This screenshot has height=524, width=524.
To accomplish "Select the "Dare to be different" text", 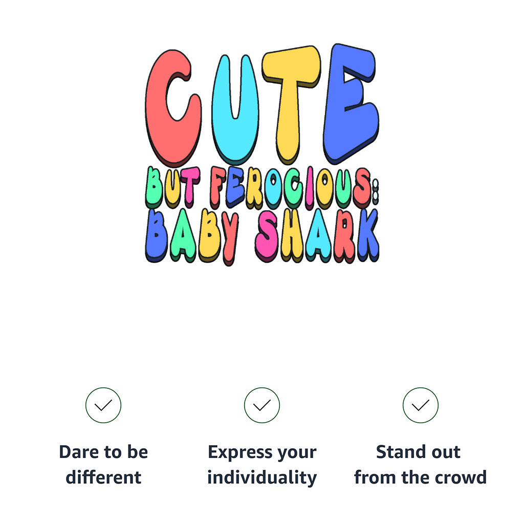I will point(103,465).
